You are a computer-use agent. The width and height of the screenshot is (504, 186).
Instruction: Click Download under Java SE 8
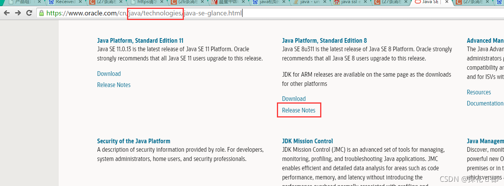[x=294, y=99]
